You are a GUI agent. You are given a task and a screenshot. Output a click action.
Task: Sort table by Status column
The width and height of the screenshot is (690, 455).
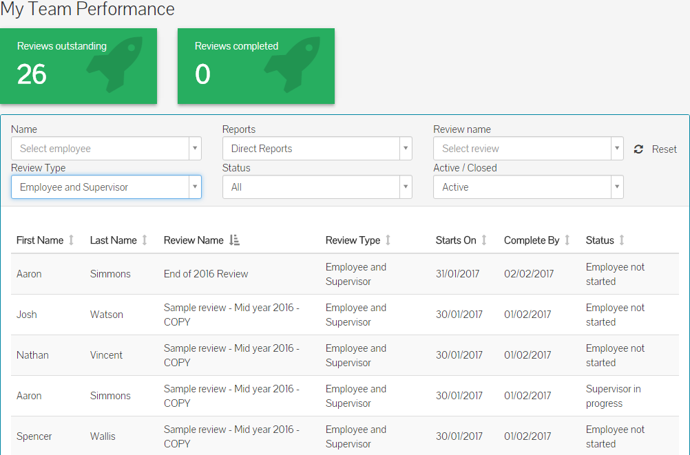pyautogui.click(x=622, y=240)
